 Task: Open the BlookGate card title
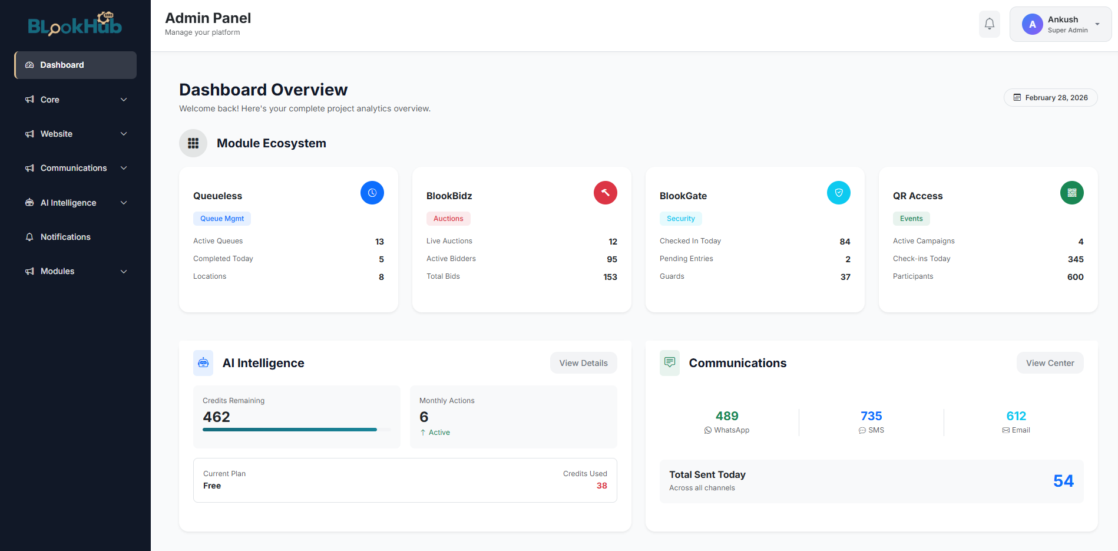(683, 196)
